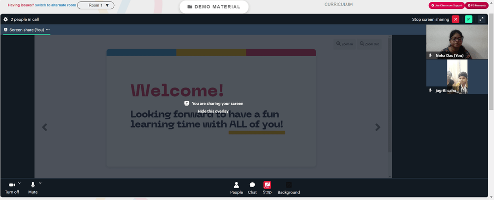
Task: Open the Chat panel
Action: coord(252,188)
